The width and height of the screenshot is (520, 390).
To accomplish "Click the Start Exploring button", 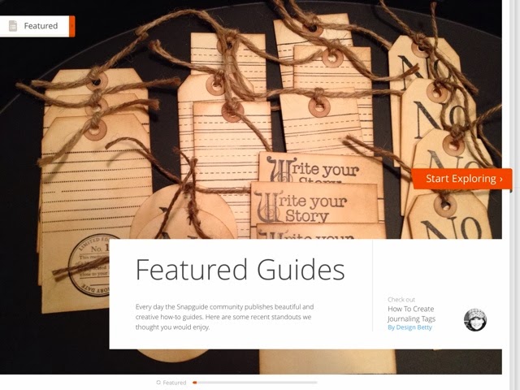I will (x=461, y=179).
